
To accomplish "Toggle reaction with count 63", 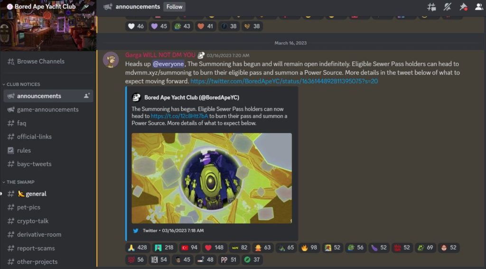I will coord(263,248).
